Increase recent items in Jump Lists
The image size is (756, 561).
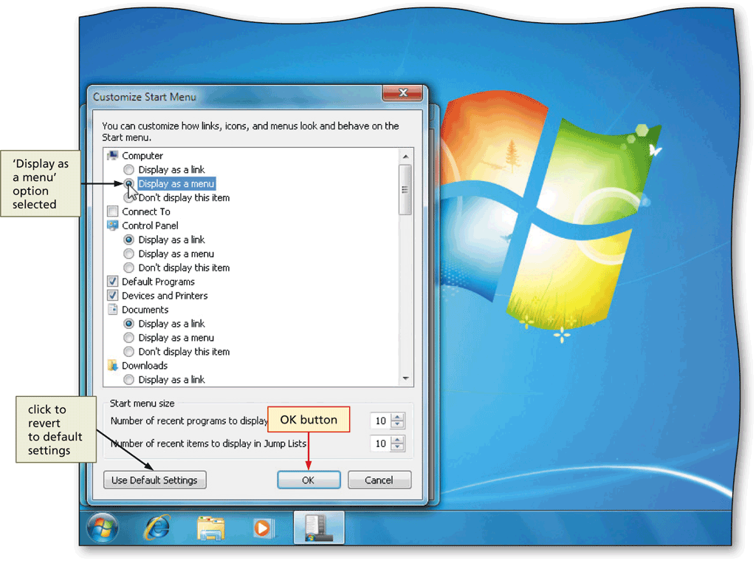coord(397,440)
